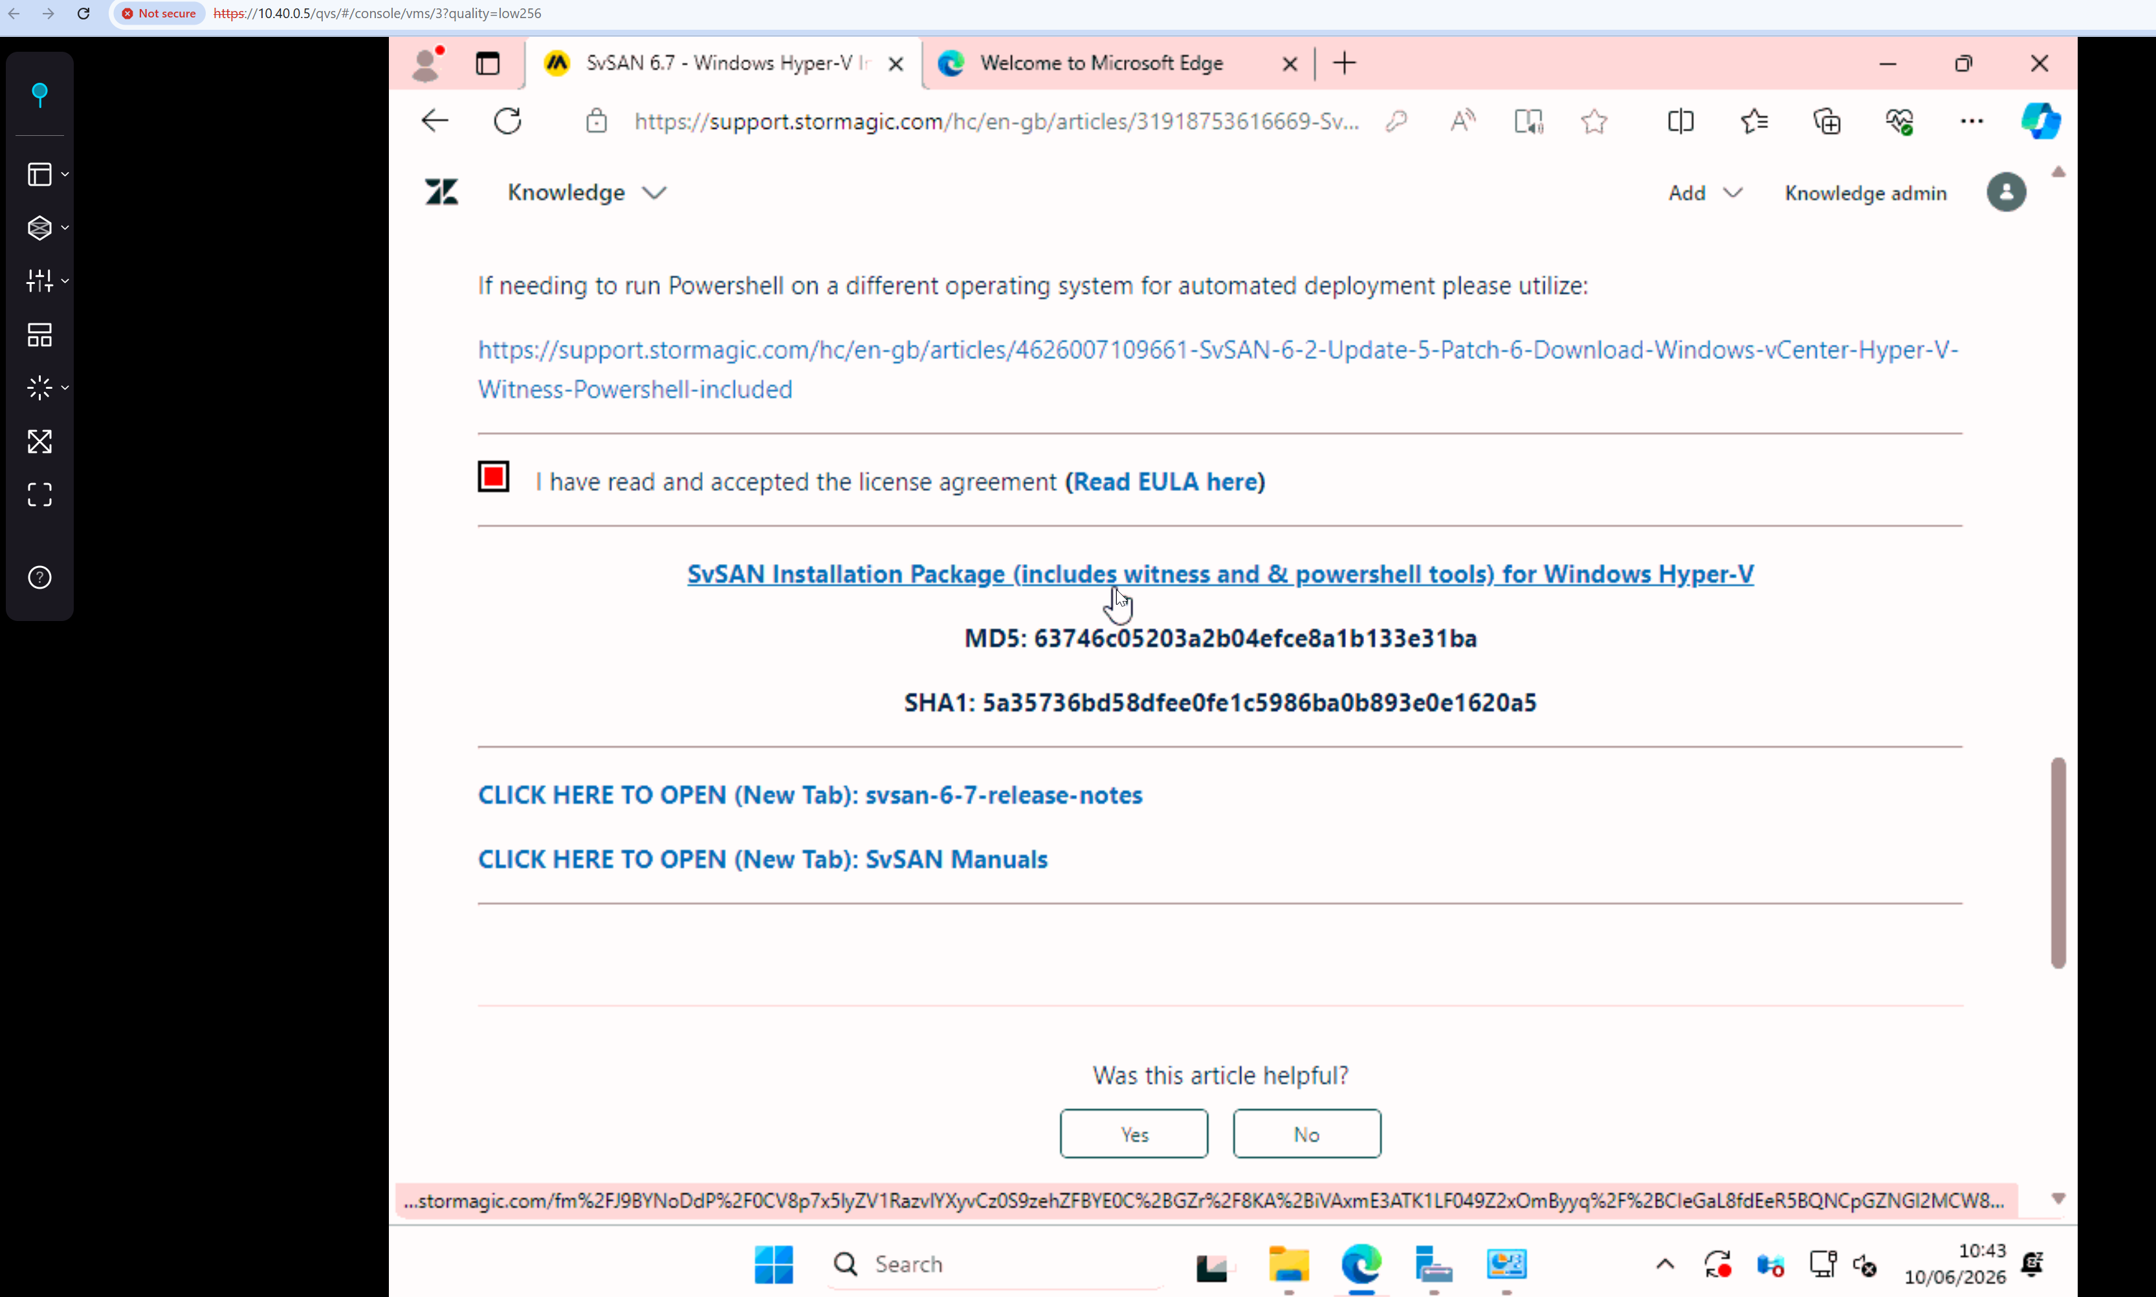Click the scroll-down arrow of the page scrollbar
This screenshot has width=2156, height=1297.
click(2058, 1198)
